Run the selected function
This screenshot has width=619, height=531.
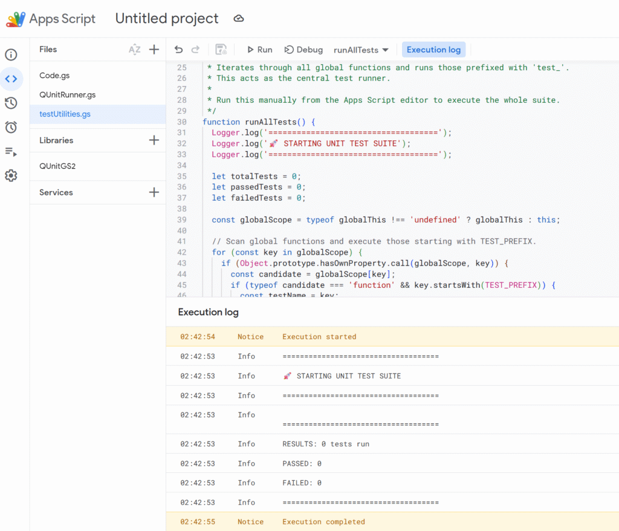259,50
